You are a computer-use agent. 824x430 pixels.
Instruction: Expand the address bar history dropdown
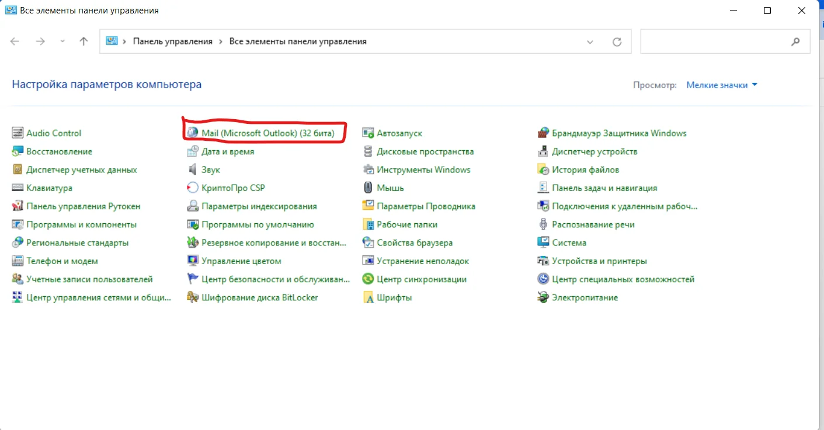pyautogui.click(x=590, y=42)
